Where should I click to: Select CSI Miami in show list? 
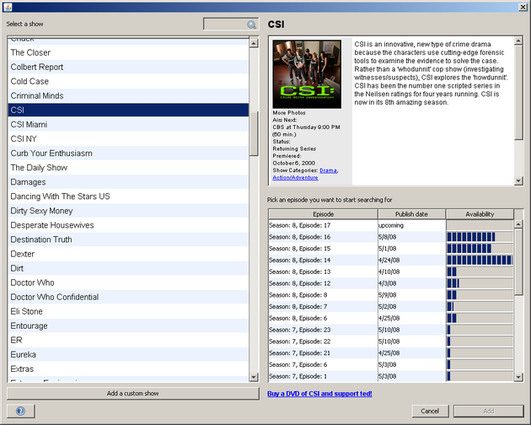click(128, 125)
